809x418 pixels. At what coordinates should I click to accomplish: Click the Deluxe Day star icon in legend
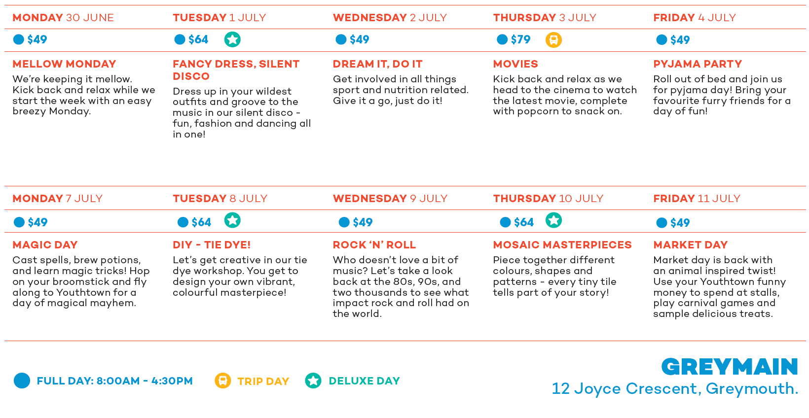(x=313, y=381)
